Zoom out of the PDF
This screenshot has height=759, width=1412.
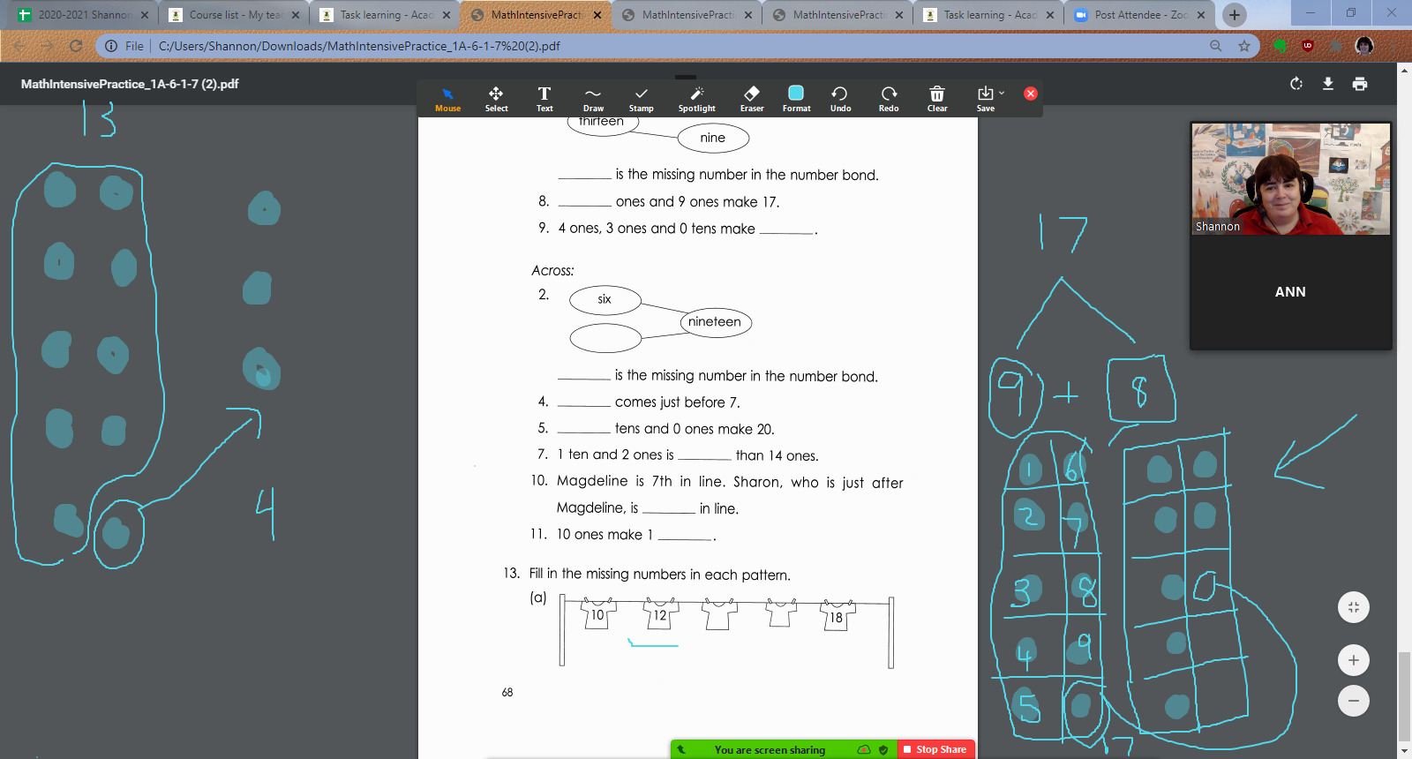pos(1354,701)
